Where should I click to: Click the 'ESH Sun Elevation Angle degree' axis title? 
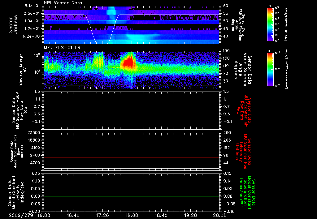coord(239,25)
